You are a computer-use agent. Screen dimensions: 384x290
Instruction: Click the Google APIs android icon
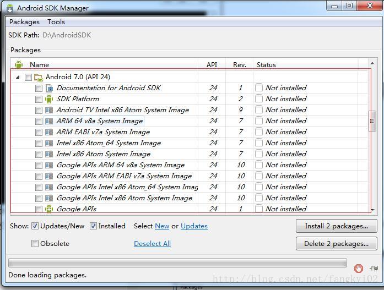49,209
